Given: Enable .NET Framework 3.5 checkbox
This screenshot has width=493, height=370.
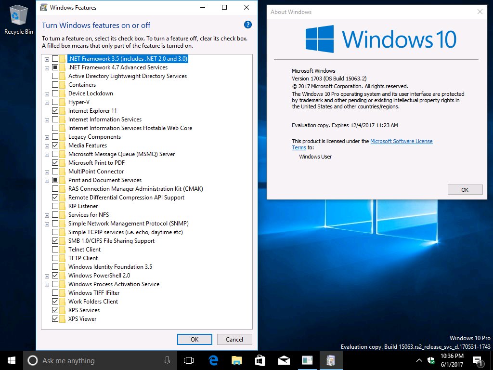Looking at the screenshot, I should pos(55,58).
